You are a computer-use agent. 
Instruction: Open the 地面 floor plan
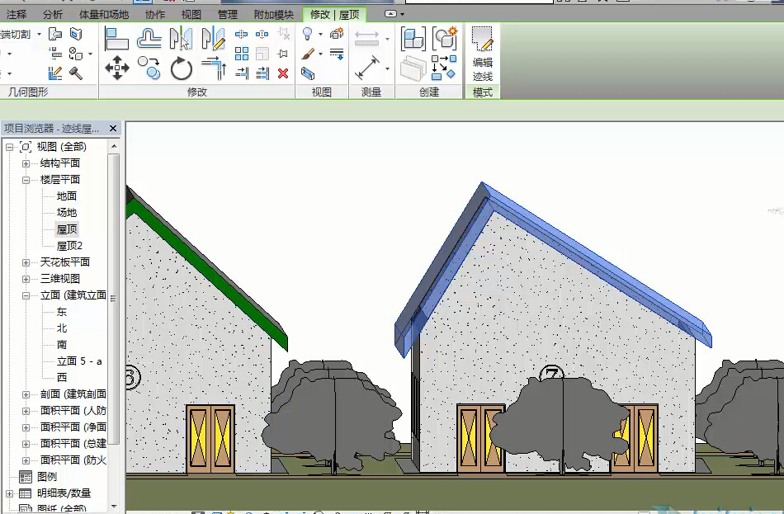click(x=67, y=196)
